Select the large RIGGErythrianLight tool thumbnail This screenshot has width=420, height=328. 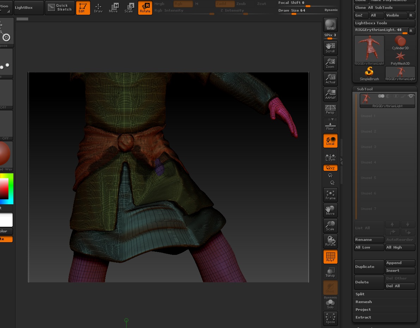tap(369, 50)
